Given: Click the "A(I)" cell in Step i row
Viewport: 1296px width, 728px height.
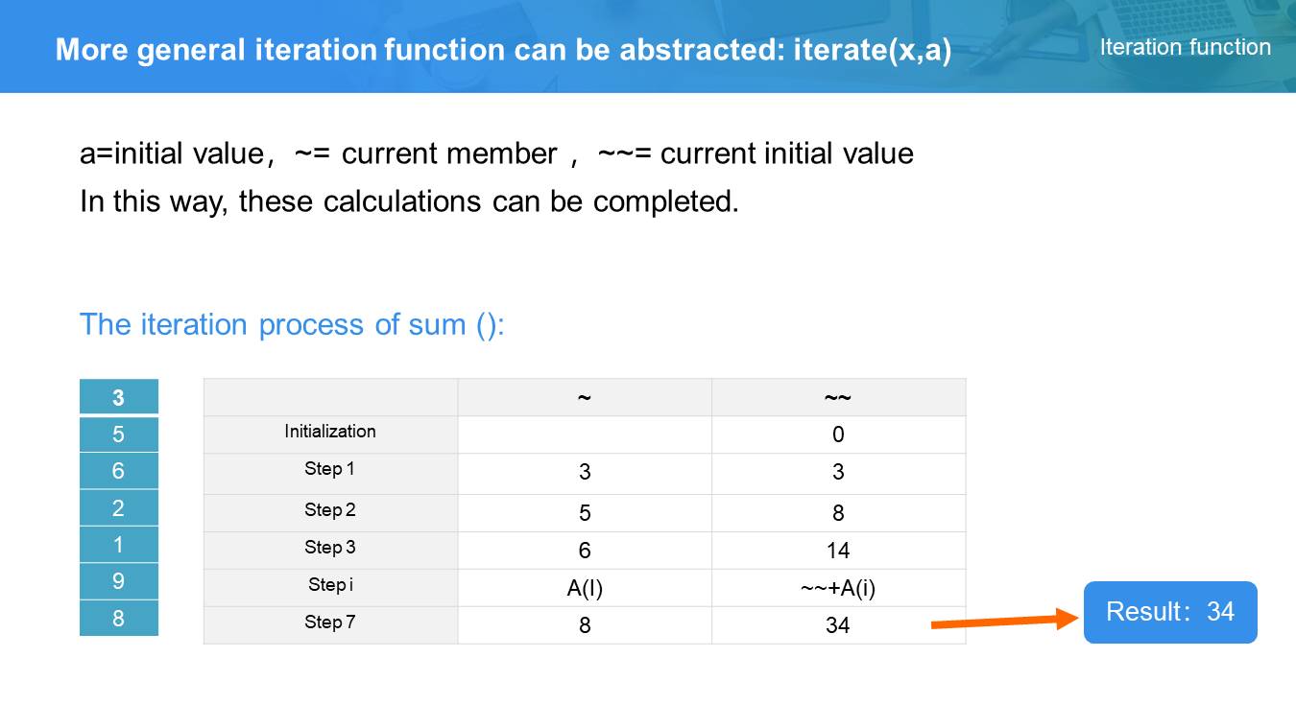Looking at the screenshot, I should [584, 588].
